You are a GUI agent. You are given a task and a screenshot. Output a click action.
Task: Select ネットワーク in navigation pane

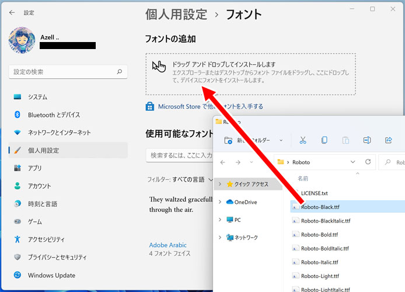click(242, 238)
